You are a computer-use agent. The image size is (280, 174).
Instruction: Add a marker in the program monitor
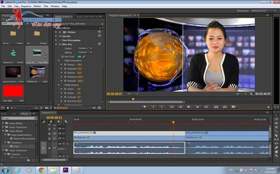click(x=145, y=107)
